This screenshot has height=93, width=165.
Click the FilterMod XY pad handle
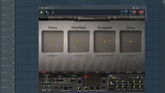pyautogui.click(x=79, y=42)
